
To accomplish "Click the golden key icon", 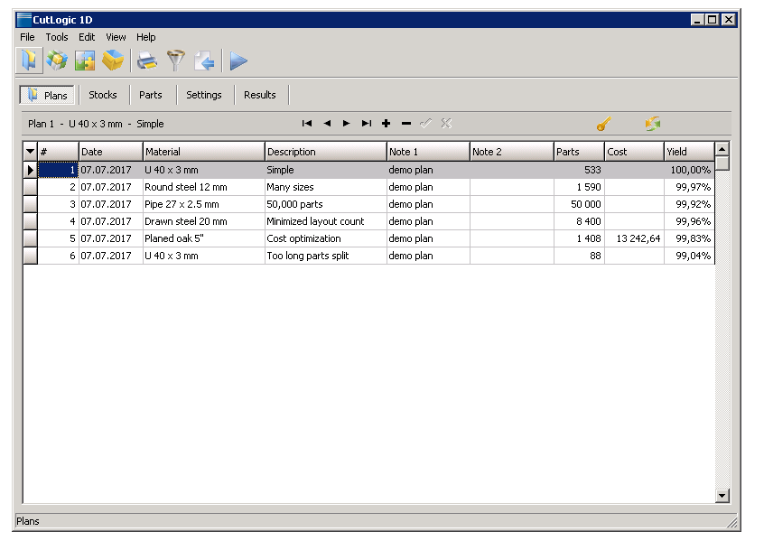I will 604,124.
